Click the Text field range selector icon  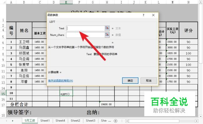click(x=107, y=28)
